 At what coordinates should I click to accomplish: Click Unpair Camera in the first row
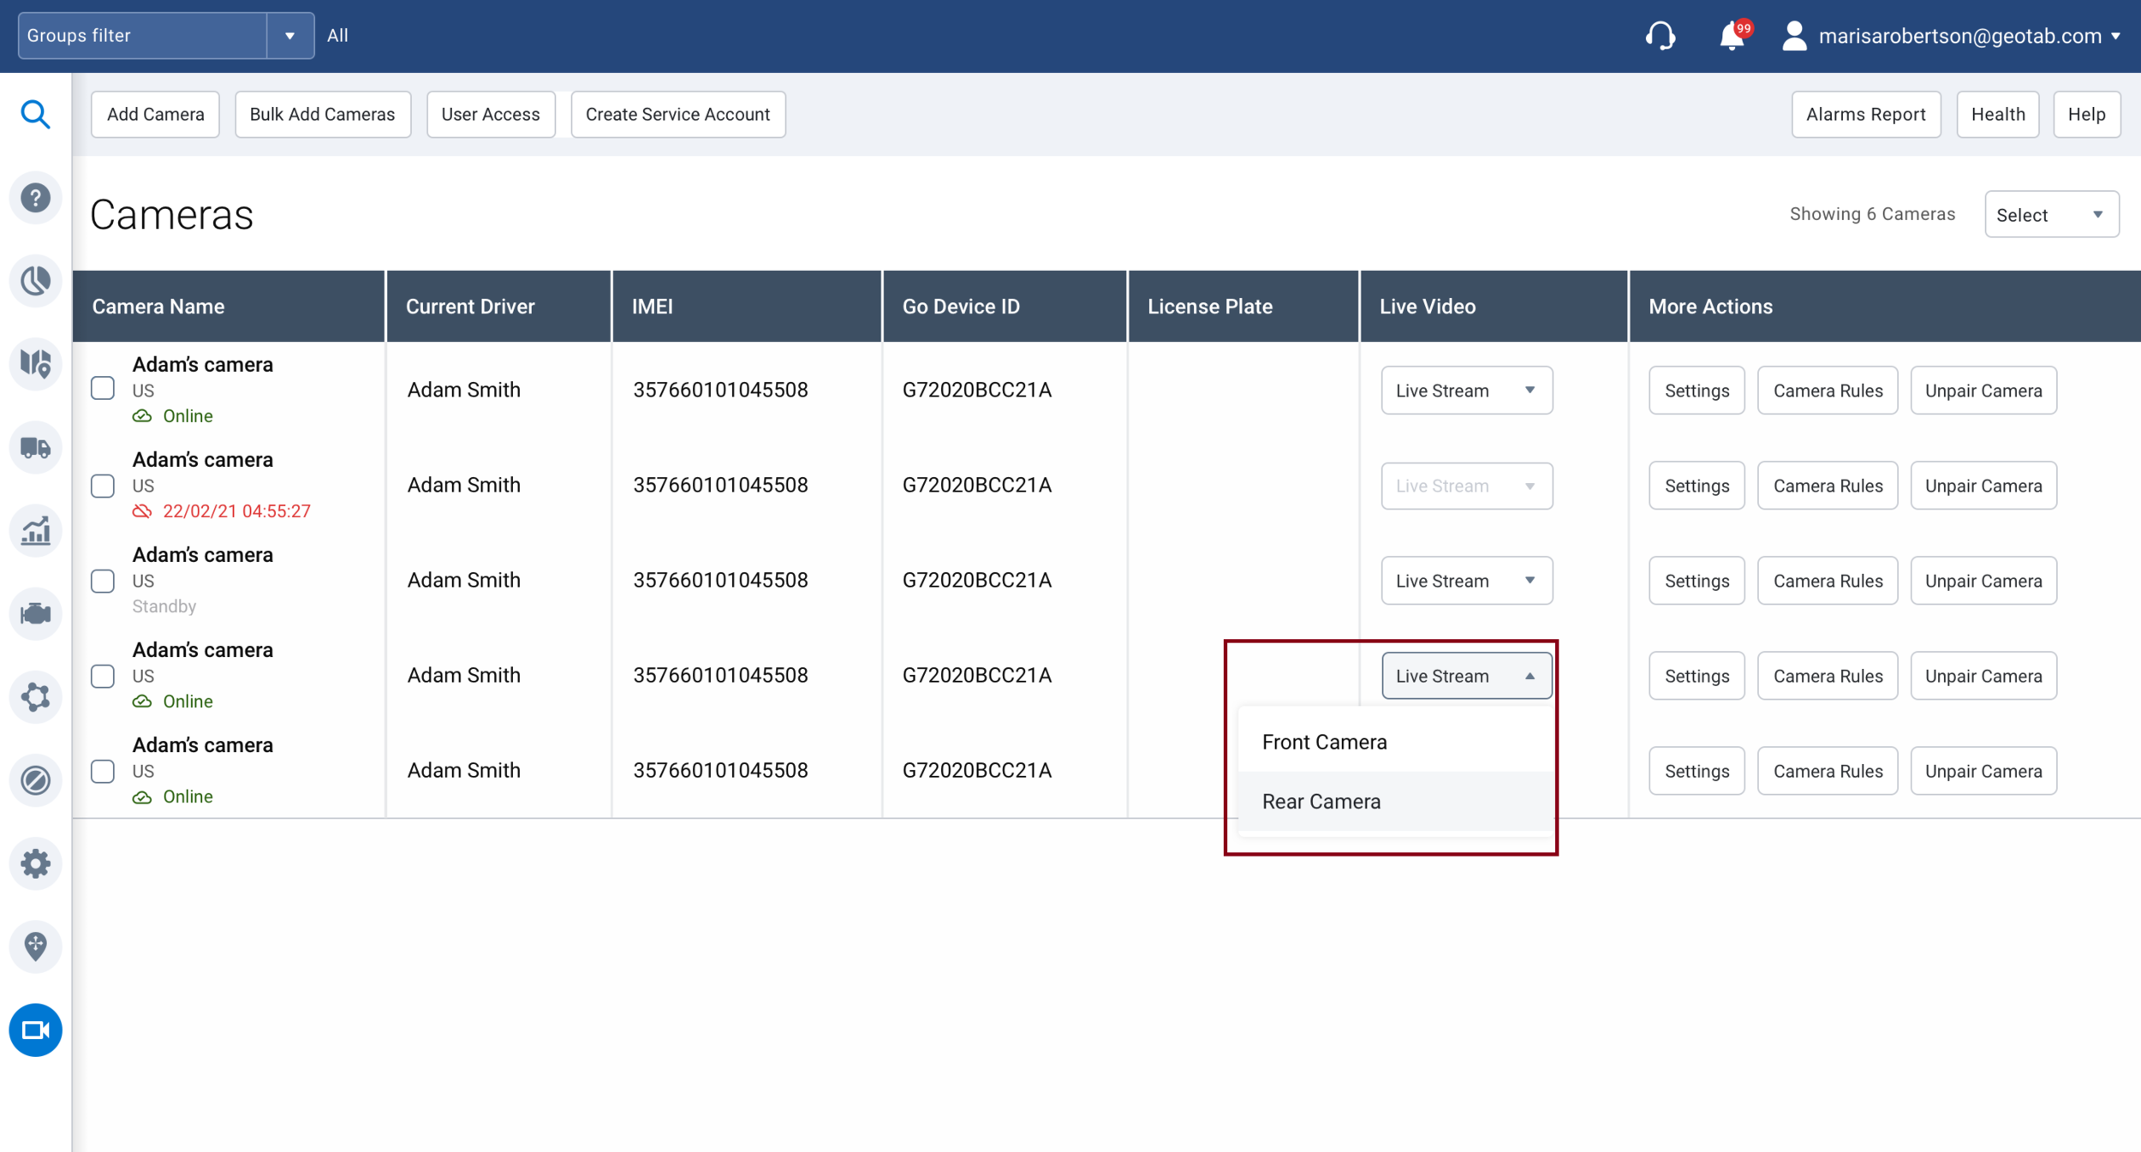click(x=1983, y=391)
